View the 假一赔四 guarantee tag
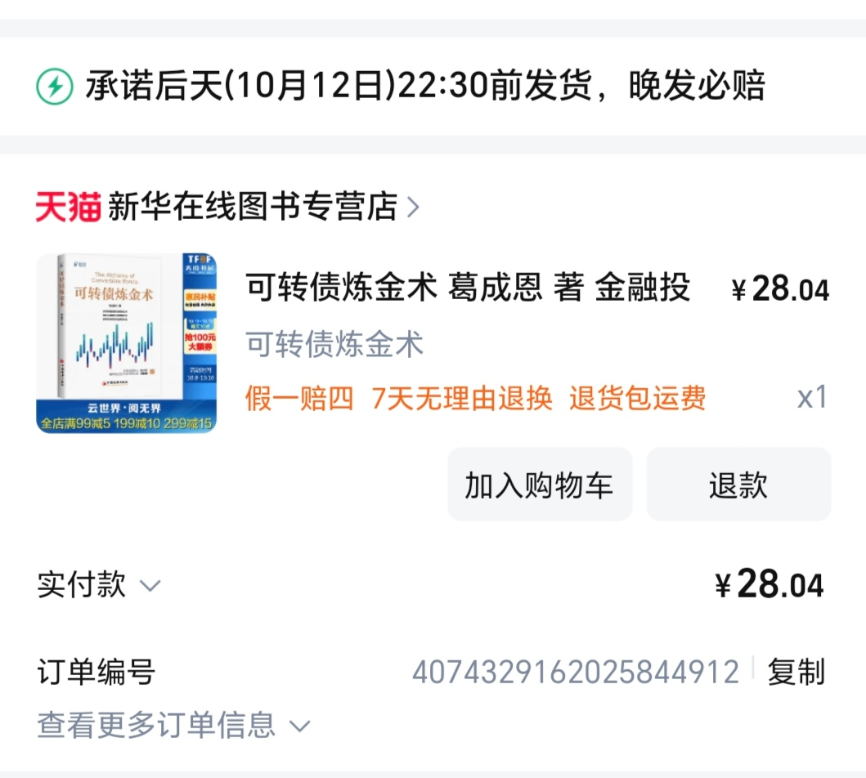866x778 pixels. (299, 398)
